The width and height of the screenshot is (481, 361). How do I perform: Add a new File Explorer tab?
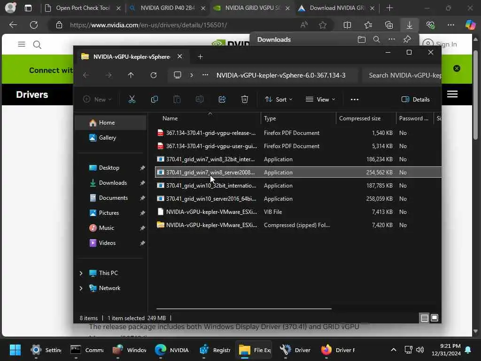[200, 57]
